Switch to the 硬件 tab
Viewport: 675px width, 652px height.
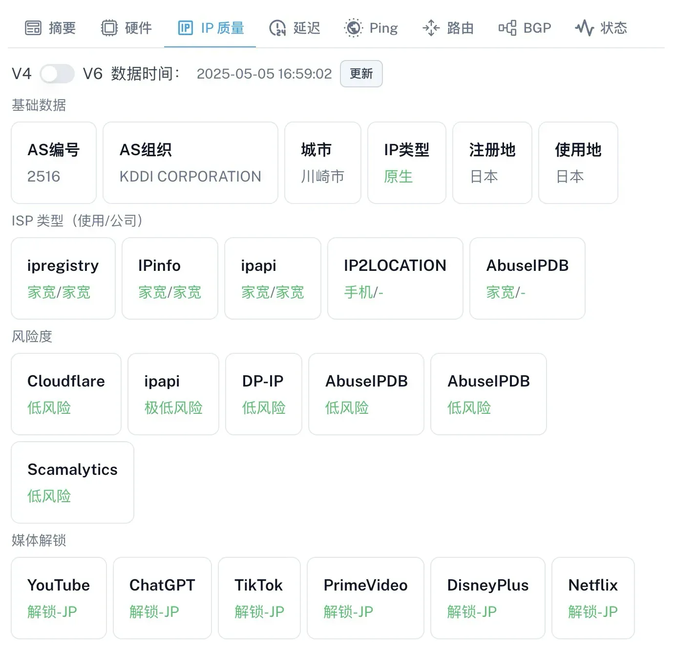pyautogui.click(x=127, y=28)
